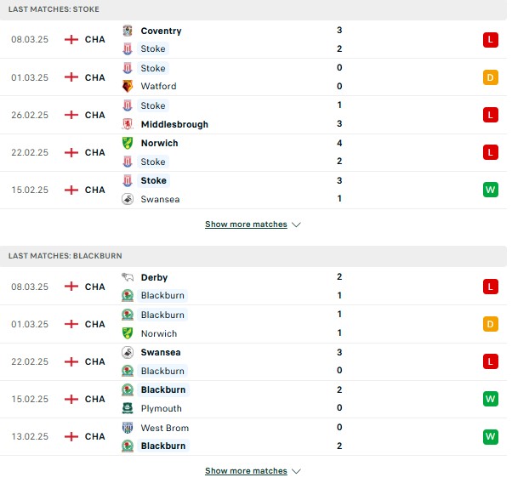Click the Coventry club crest icon
This screenshot has height=483, width=512.
[x=128, y=31]
